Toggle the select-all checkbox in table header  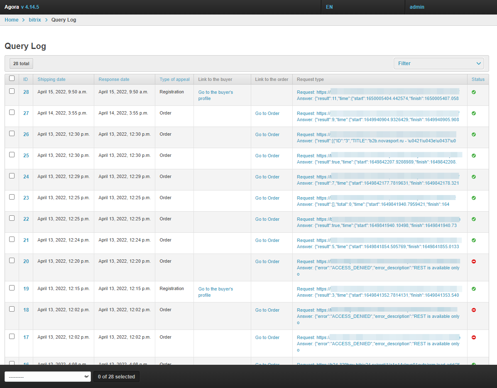point(12,78)
